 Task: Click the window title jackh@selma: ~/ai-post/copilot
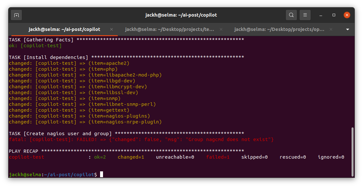pyautogui.click(x=181, y=15)
